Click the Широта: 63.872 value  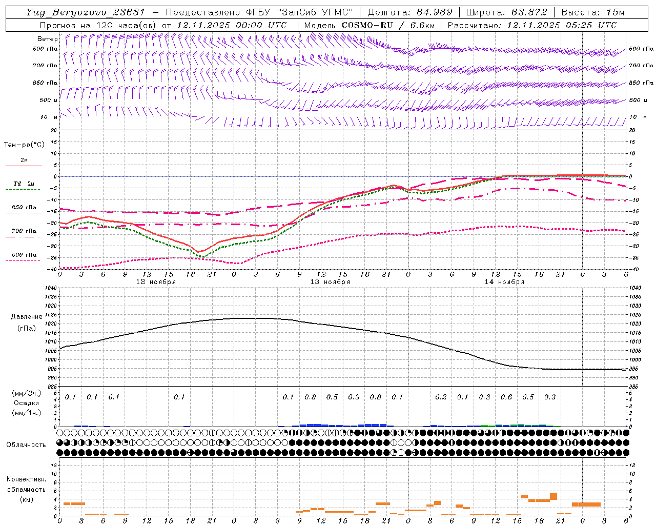click(x=507, y=12)
